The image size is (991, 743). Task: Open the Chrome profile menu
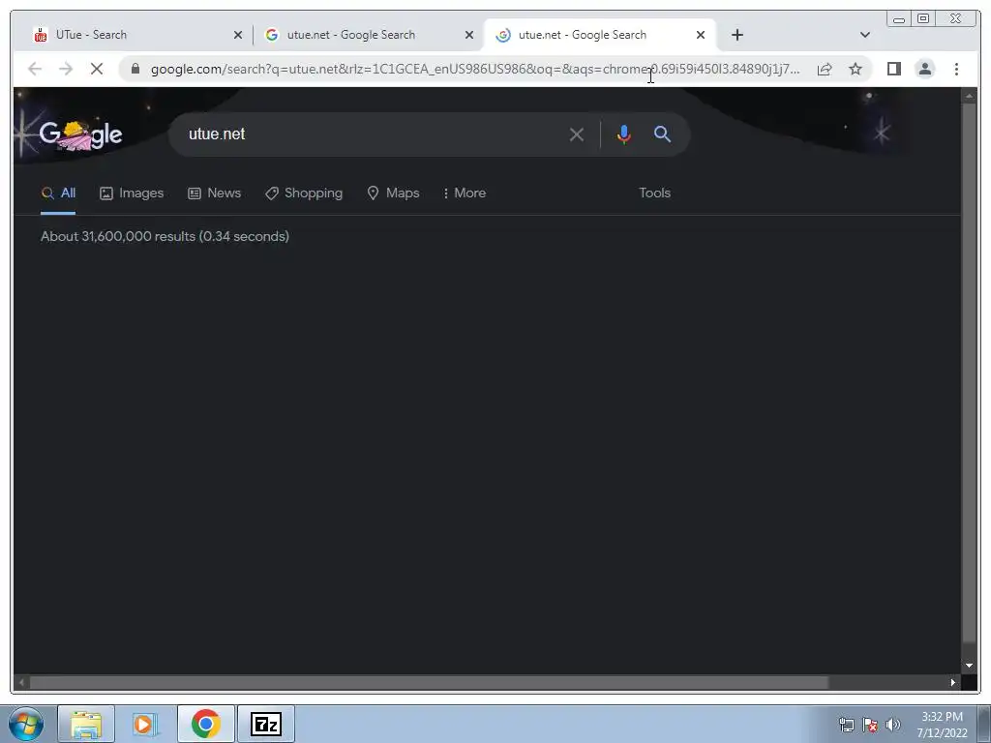point(924,69)
